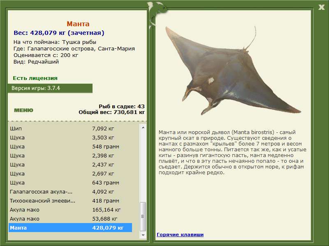Click the Вид: Редчайший line
329x246 pixels.
(36, 62)
